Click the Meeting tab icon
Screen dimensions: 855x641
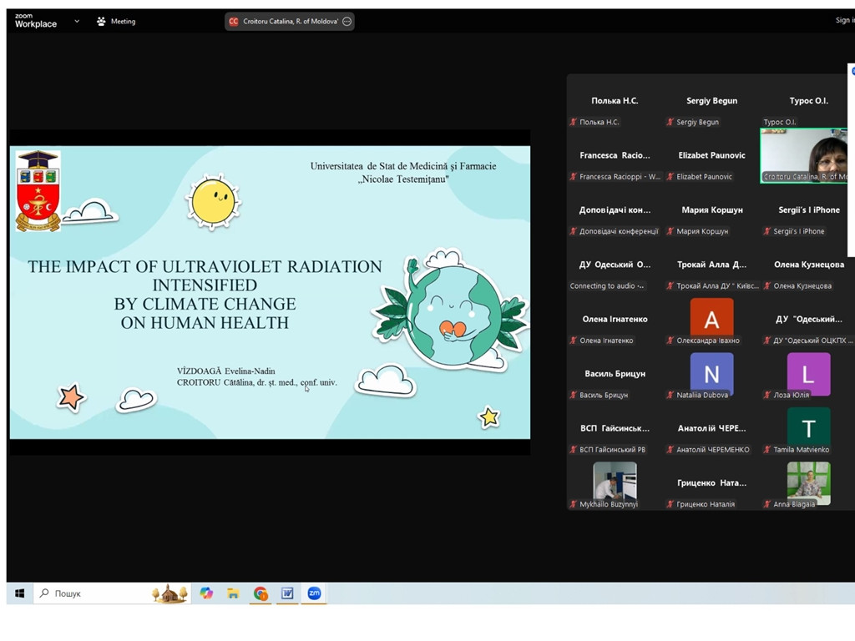(101, 21)
